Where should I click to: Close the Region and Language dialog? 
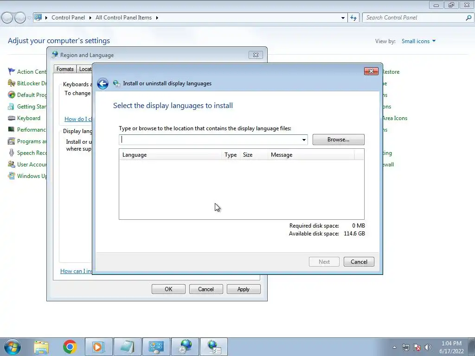click(x=256, y=55)
